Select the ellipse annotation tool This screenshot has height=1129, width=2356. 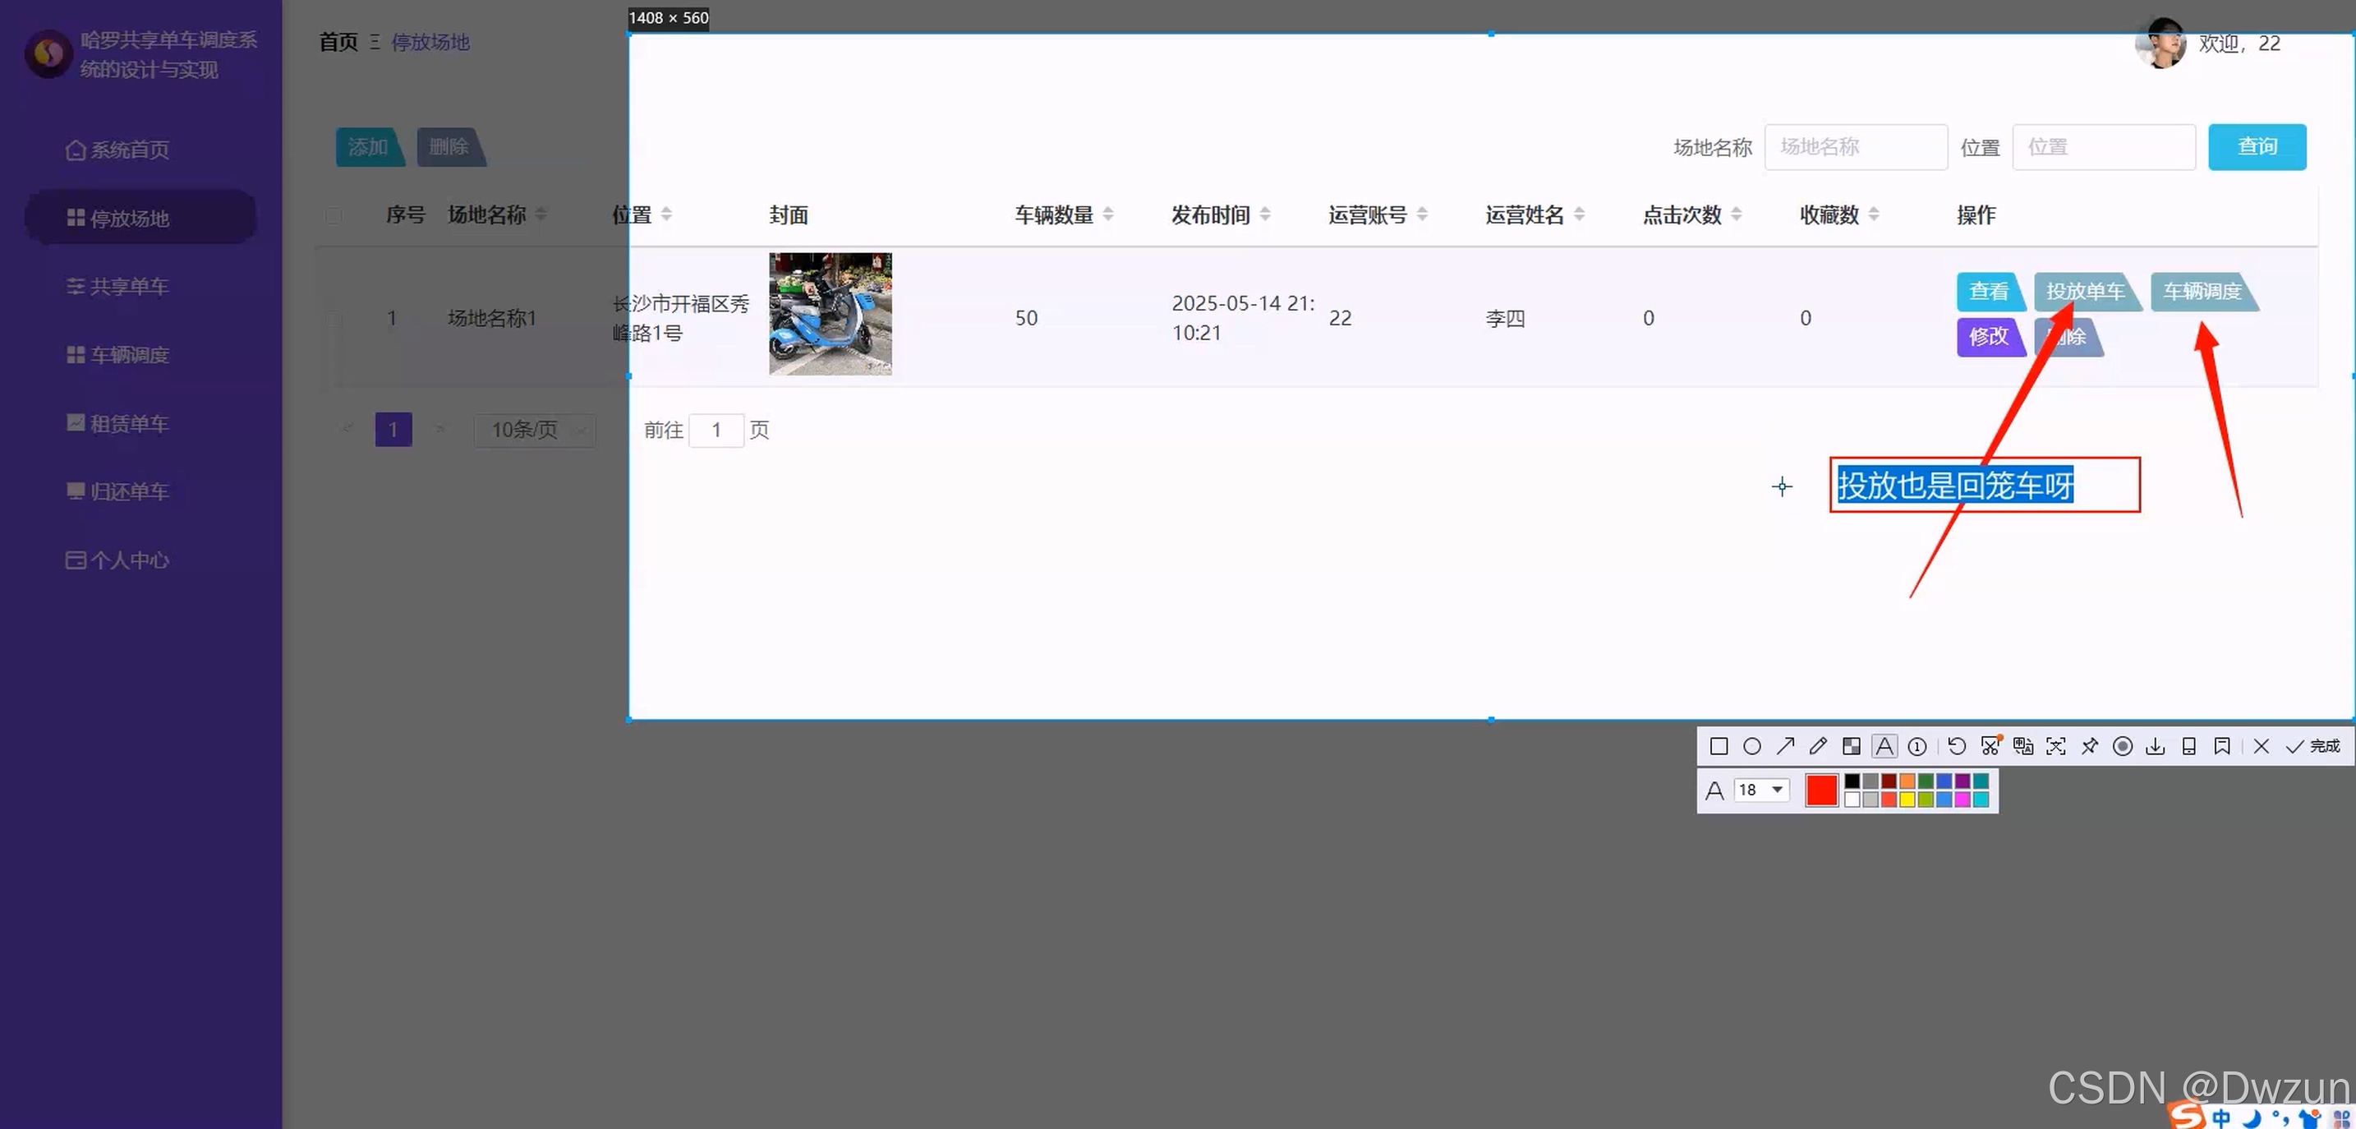pos(1751,747)
